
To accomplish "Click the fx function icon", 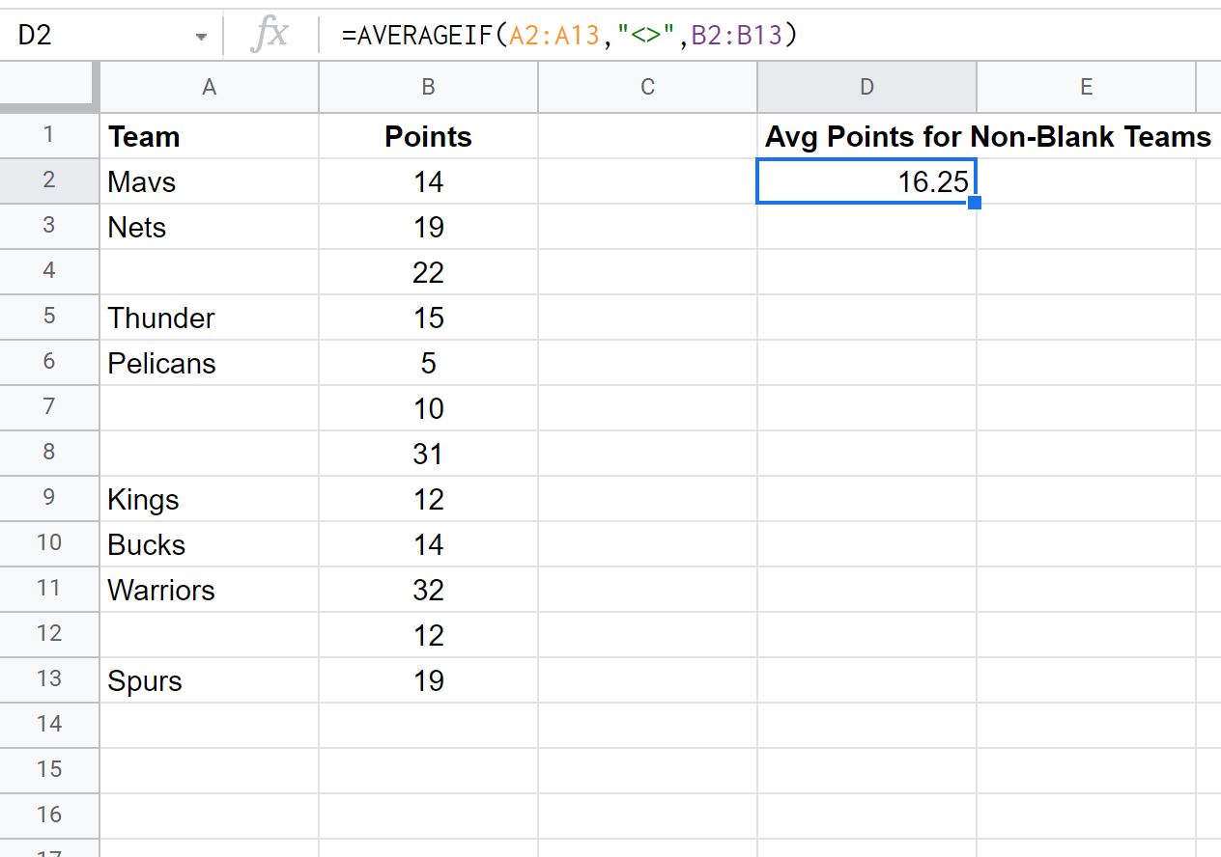I will pos(269,36).
